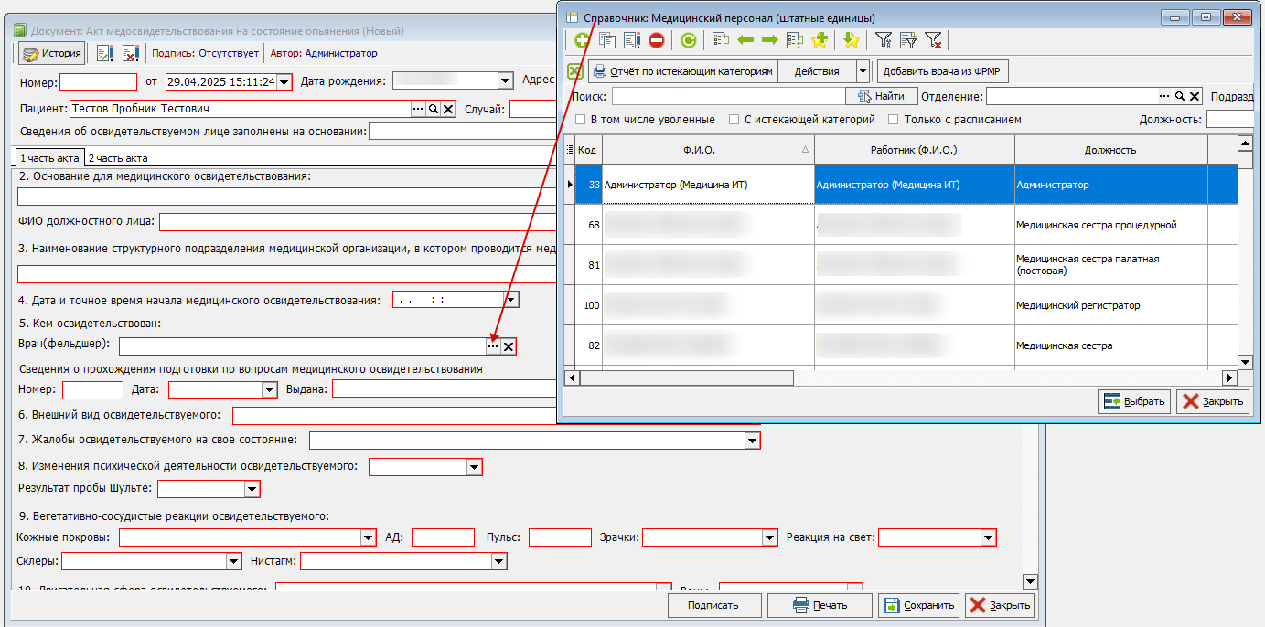Expand the Действия dropdown arrow
The height and width of the screenshot is (627, 1265).
[x=863, y=71]
